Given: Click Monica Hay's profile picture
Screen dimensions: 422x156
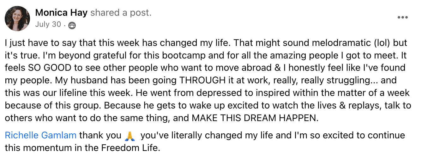Looking at the screenshot, I should click(x=18, y=18).
